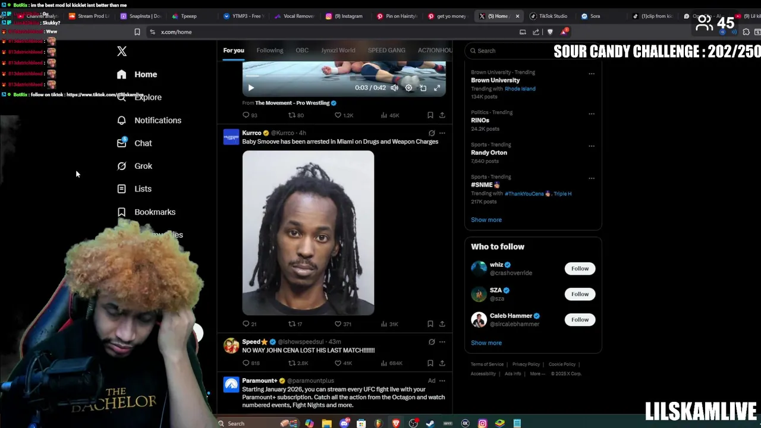Click the X search field
Screen dimensions: 761x428
coord(532,51)
